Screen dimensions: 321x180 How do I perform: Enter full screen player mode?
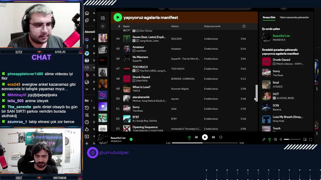pyautogui.click(x=310, y=139)
